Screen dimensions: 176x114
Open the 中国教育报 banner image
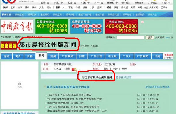pyautogui.click(x=17, y=27)
